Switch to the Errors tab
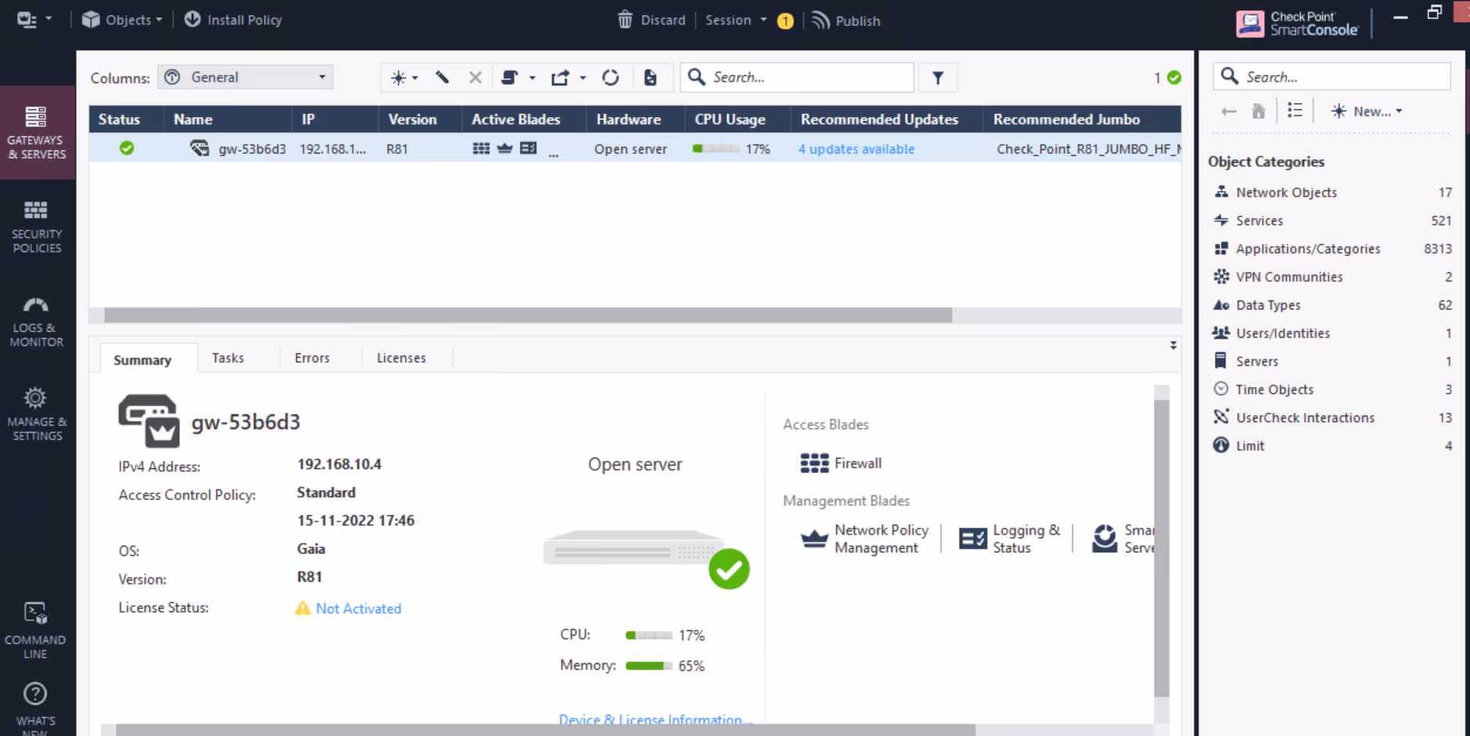The image size is (1470, 736). coord(312,357)
